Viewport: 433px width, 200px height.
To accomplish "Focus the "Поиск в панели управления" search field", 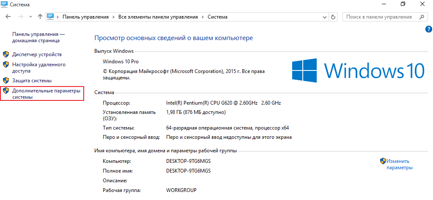I will (378, 17).
